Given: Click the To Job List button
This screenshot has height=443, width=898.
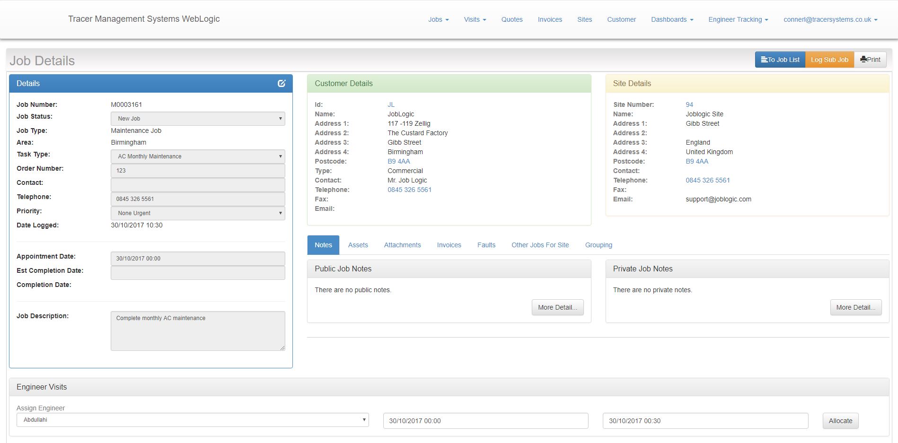Looking at the screenshot, I should tap(780, 60).
